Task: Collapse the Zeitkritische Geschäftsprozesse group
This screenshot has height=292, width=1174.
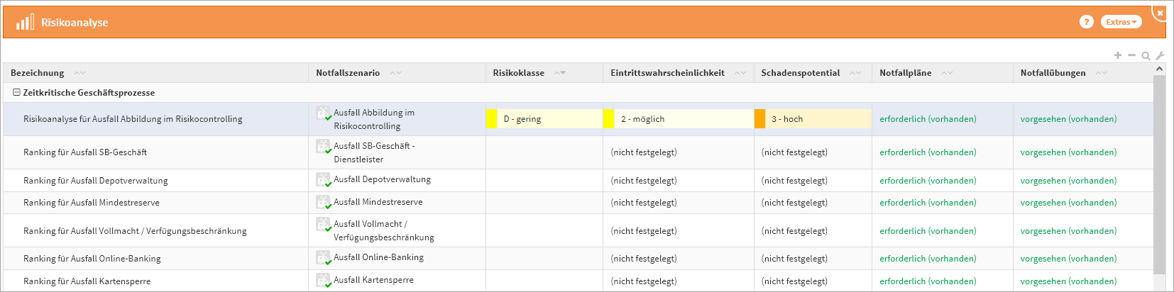Action: tap(16, 92)
